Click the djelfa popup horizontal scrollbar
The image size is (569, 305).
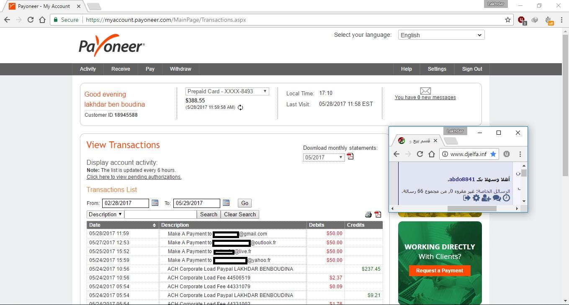coord(472,208)
